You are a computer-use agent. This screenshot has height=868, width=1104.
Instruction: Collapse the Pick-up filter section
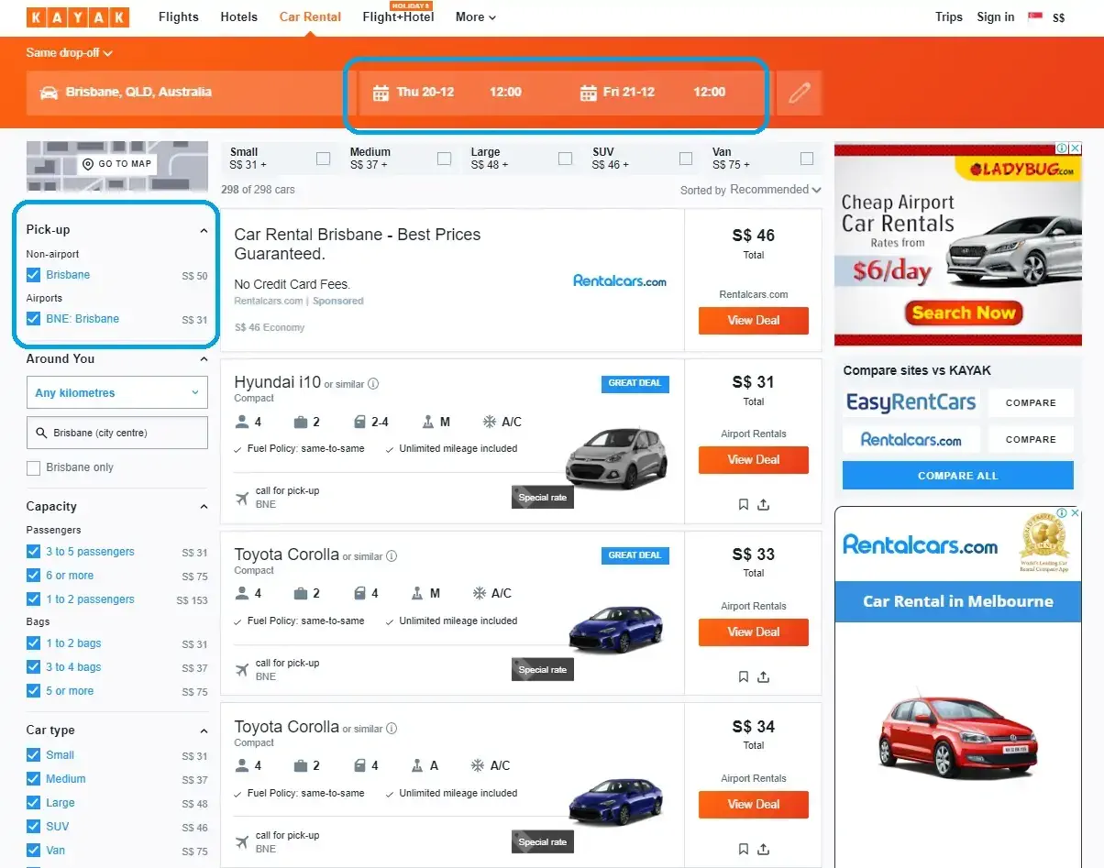204,231
